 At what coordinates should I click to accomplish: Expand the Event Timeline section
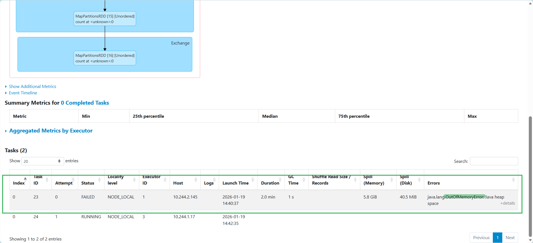(23, 93)
